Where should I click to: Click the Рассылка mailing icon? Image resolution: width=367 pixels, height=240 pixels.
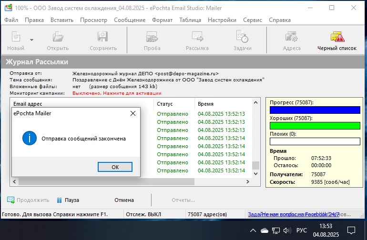coord(197,37)
